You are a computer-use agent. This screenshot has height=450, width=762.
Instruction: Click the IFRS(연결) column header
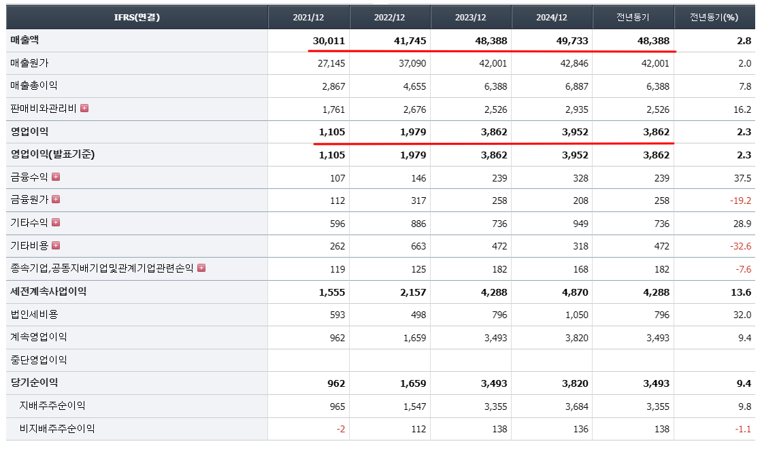pos(137,18)
